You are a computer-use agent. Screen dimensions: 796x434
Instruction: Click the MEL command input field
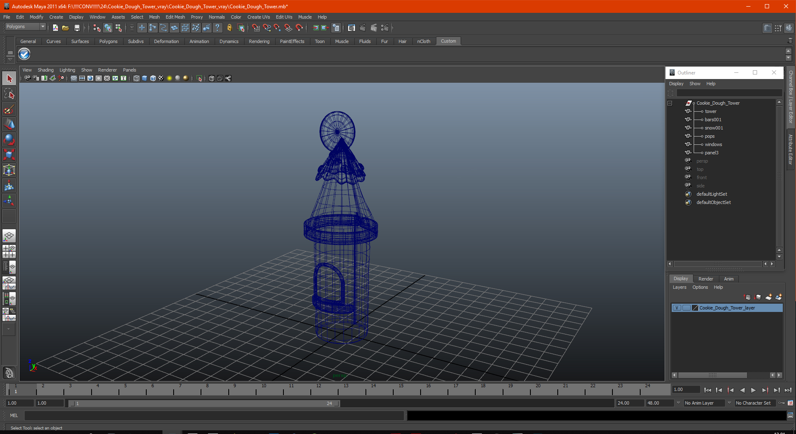214,415
